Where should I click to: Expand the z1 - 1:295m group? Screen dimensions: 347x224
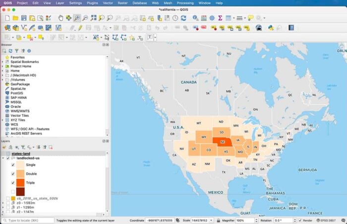point(3,208)
